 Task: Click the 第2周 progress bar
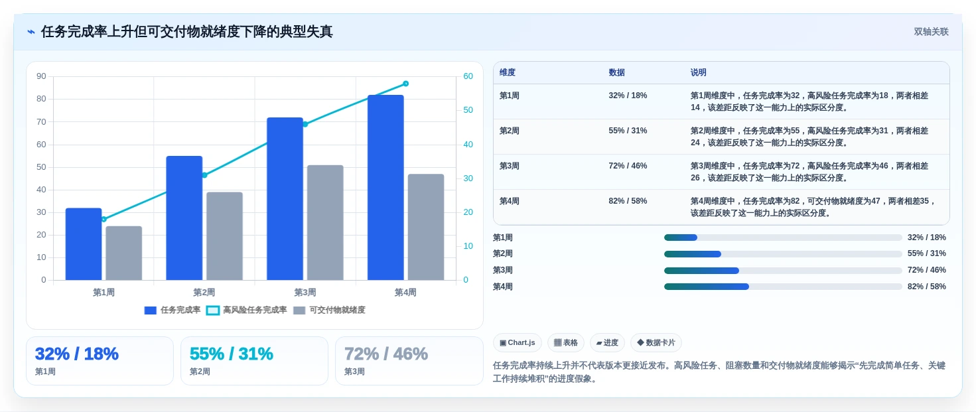pos(783,254)
